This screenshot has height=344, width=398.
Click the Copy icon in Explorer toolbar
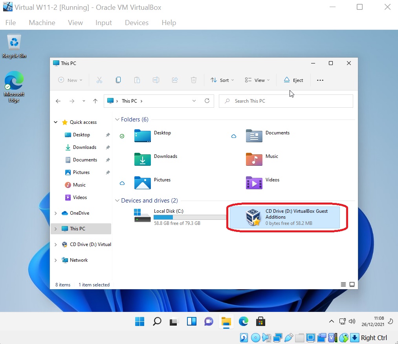click(x=118, y=80)
